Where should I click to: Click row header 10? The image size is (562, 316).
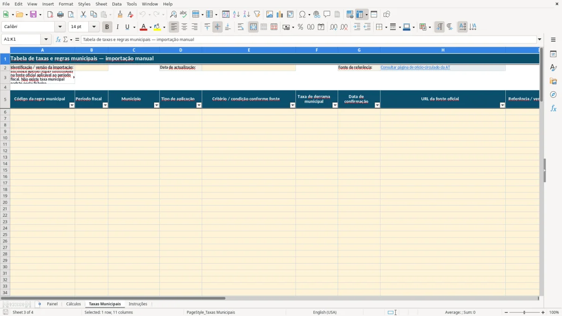tap(5, 138)
